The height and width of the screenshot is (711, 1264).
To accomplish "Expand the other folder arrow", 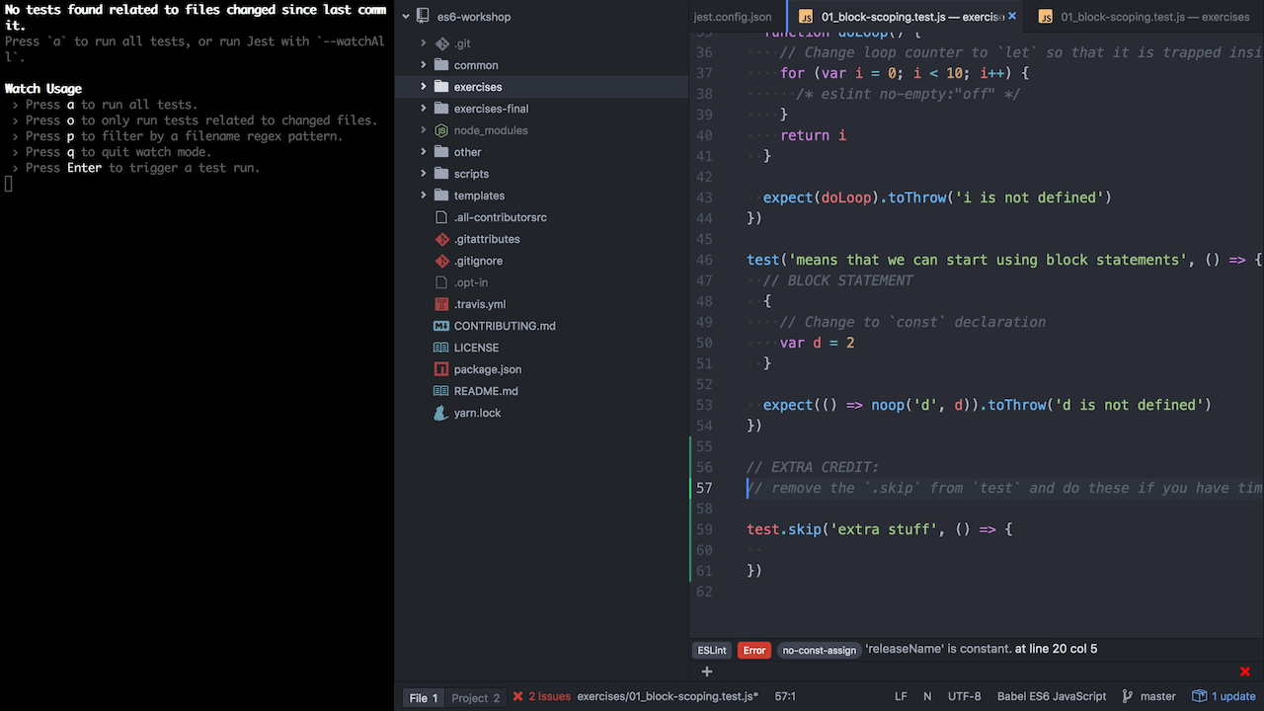I will coord(424,152).
